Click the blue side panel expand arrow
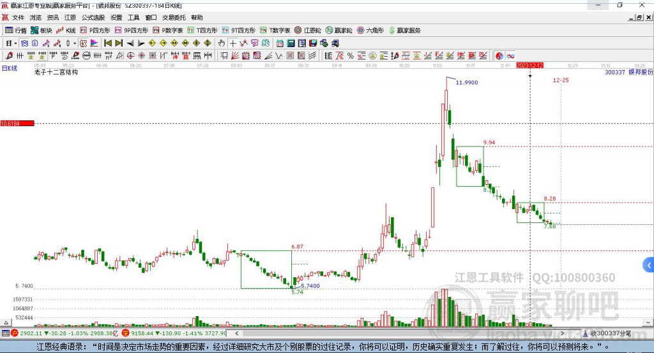Viewport: 654px width, 353px height. click(649, 265)
